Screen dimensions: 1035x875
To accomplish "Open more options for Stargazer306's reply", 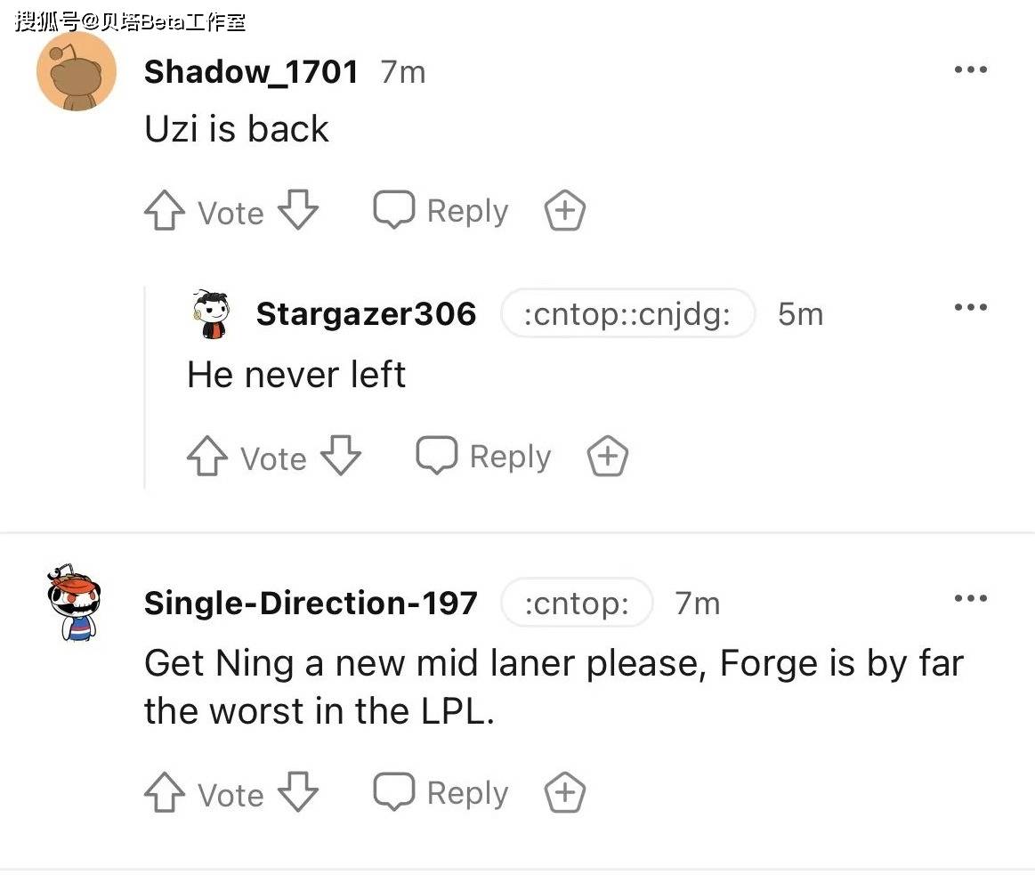I will pyautogui.click(x=970, y=307).
